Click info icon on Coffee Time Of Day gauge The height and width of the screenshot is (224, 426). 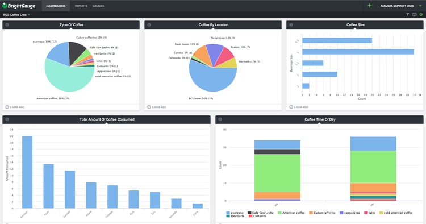tap(220, 119)
